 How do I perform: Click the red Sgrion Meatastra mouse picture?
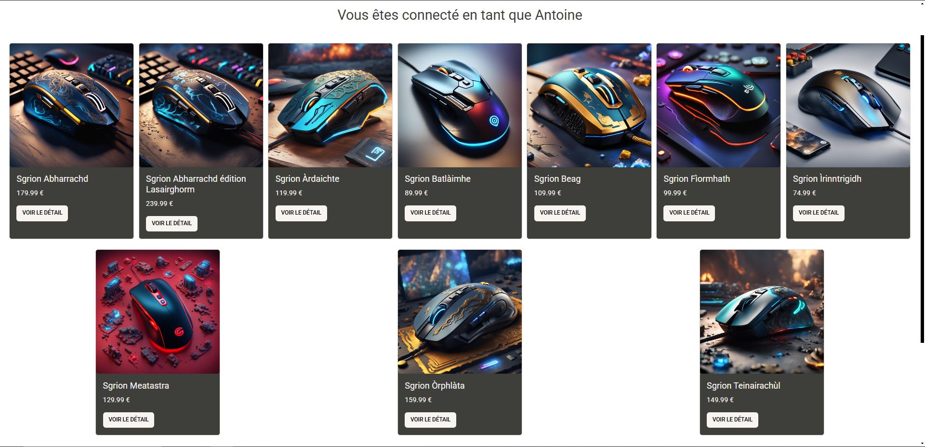[158, 312]
